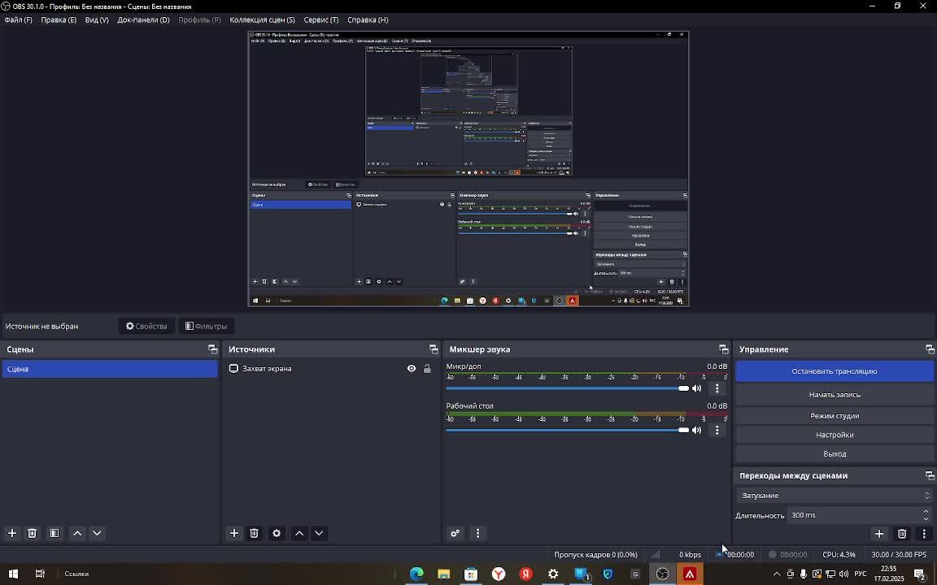The width and height of the screenshot is (937, 585).
Task: Add a scene transition with plus icon
Action: 879,534
